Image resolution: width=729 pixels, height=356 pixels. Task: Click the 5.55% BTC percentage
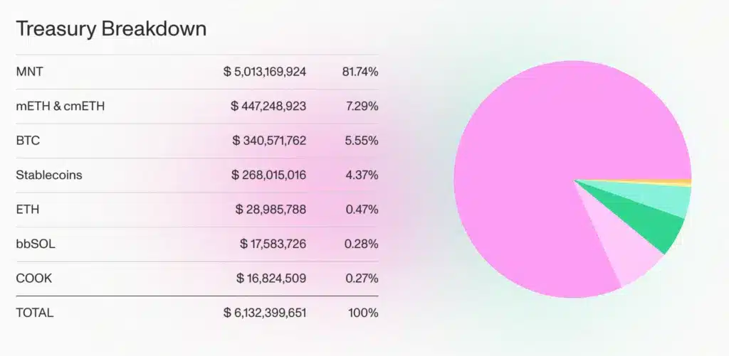[361, 141]
